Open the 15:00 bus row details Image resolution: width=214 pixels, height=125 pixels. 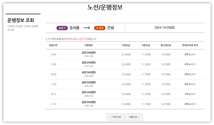(x=125, y=64)
